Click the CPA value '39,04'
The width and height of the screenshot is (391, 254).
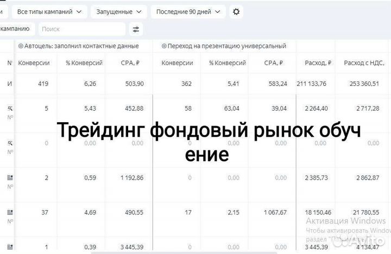click(279, 109)
